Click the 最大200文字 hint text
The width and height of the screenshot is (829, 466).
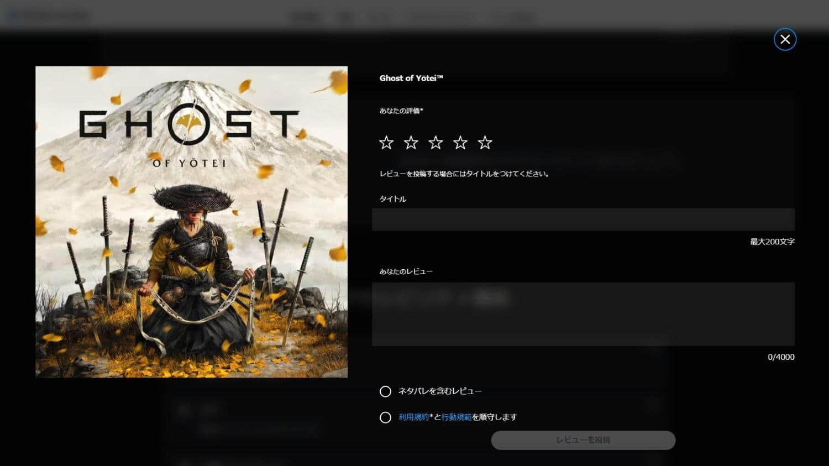tap(772, 242)
